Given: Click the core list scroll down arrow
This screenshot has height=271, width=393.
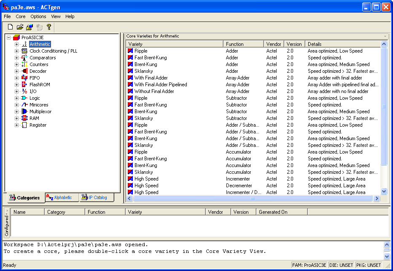Looking at the screenshot, I should pos(384,191).
